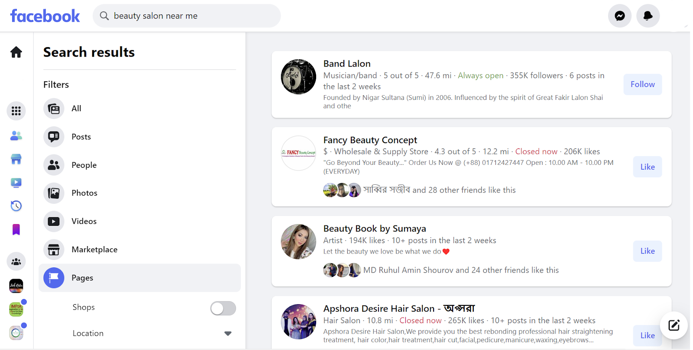Click Apshora Desire Hair Salon profile photo
The height and width of the screenshot is (350, 693).
[298, 321]
